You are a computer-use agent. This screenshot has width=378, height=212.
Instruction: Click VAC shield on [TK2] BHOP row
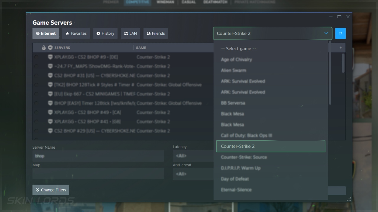[x=50, y=85]
